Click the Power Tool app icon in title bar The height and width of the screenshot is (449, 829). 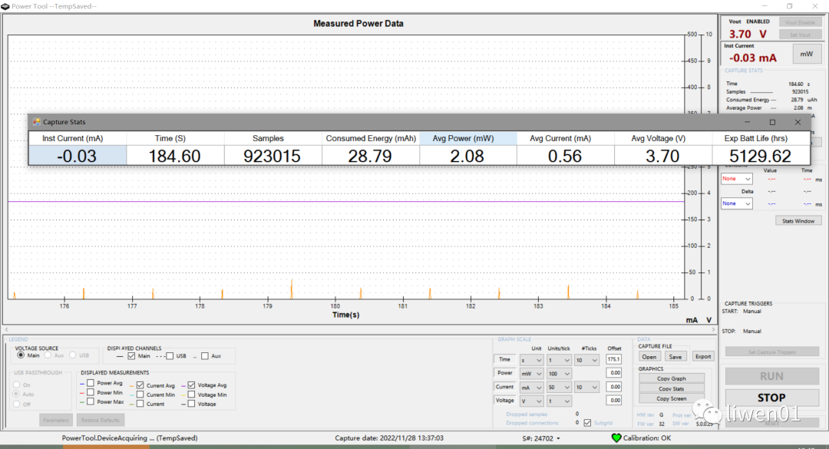click(x=5, y=5)
